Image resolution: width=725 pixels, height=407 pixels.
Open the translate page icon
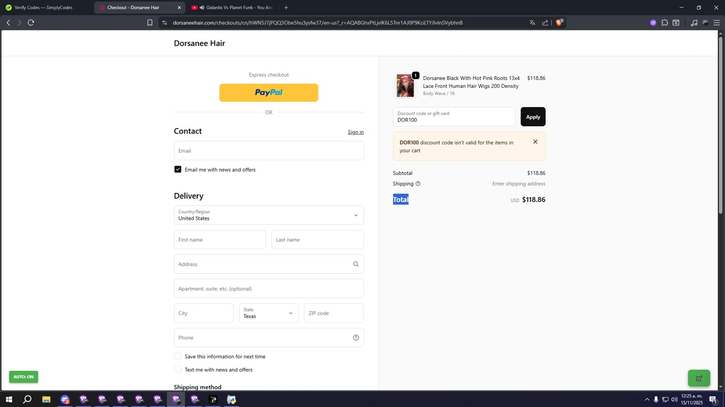(x=532, y=23)
